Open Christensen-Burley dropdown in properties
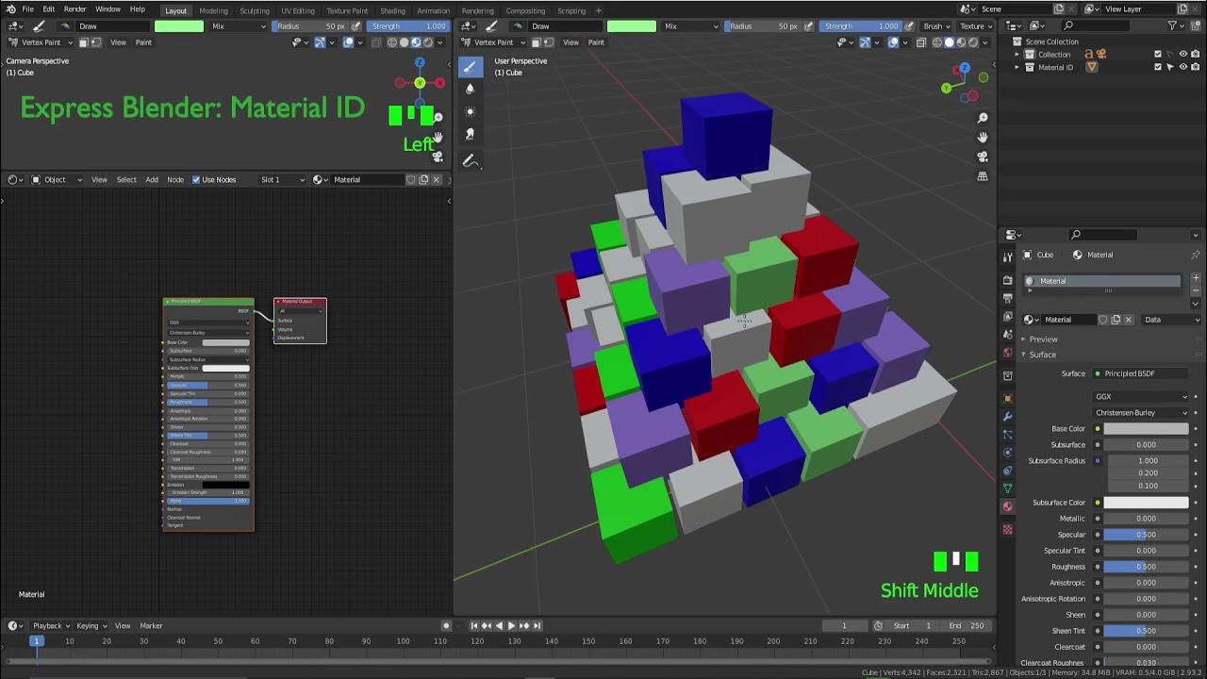The width and height of the screenshot is (1207, 679). tap(1141, 413)
